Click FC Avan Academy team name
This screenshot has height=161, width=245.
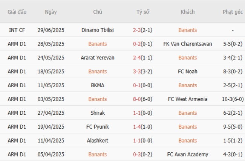187,154
